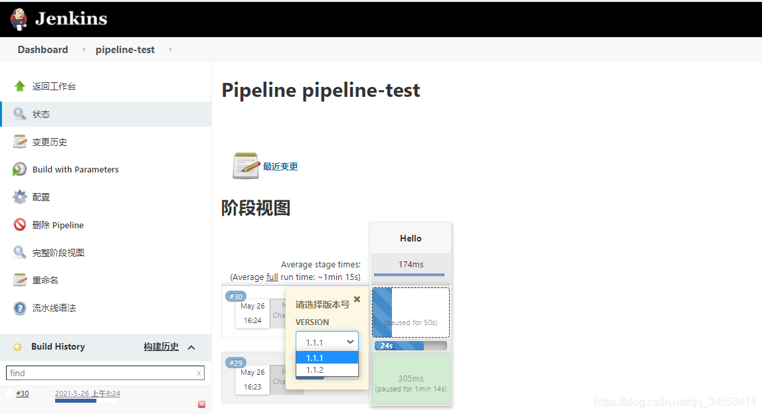Click magnifier icon beside 完整阶段视图
Viewport: 762px width, 414px height.
coord(19,252)
